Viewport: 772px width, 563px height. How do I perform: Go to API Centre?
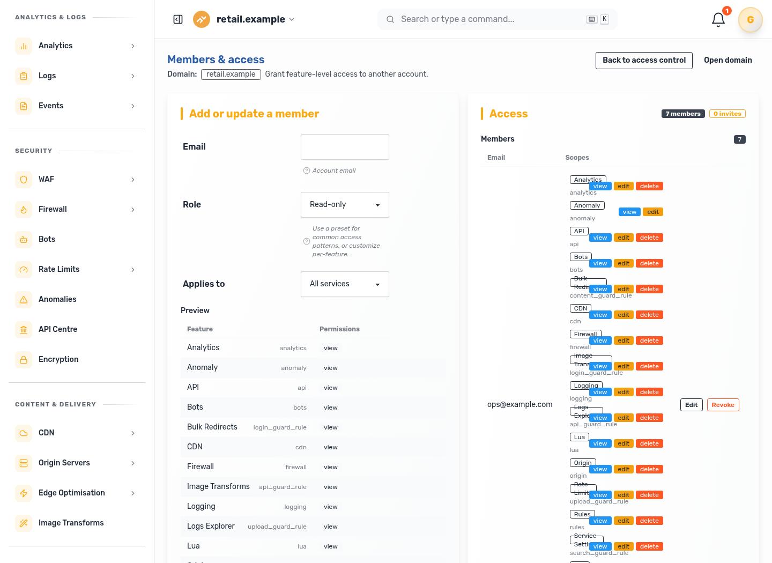pos(77,329)
